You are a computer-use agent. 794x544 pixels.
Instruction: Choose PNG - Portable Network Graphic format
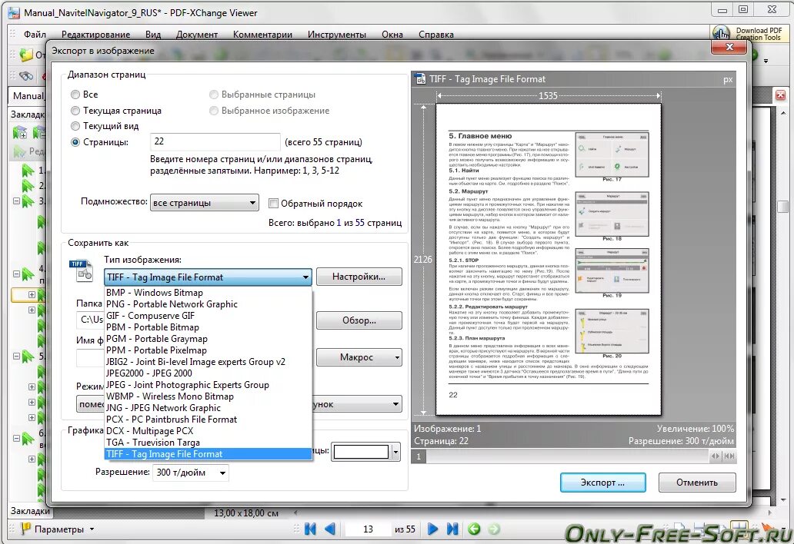pos(209,304)
